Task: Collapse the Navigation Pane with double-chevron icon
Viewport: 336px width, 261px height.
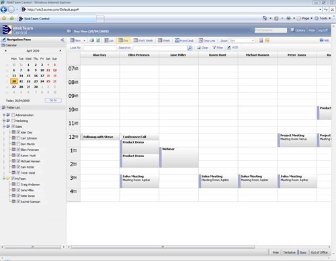Action: click(x=62, y=40)
